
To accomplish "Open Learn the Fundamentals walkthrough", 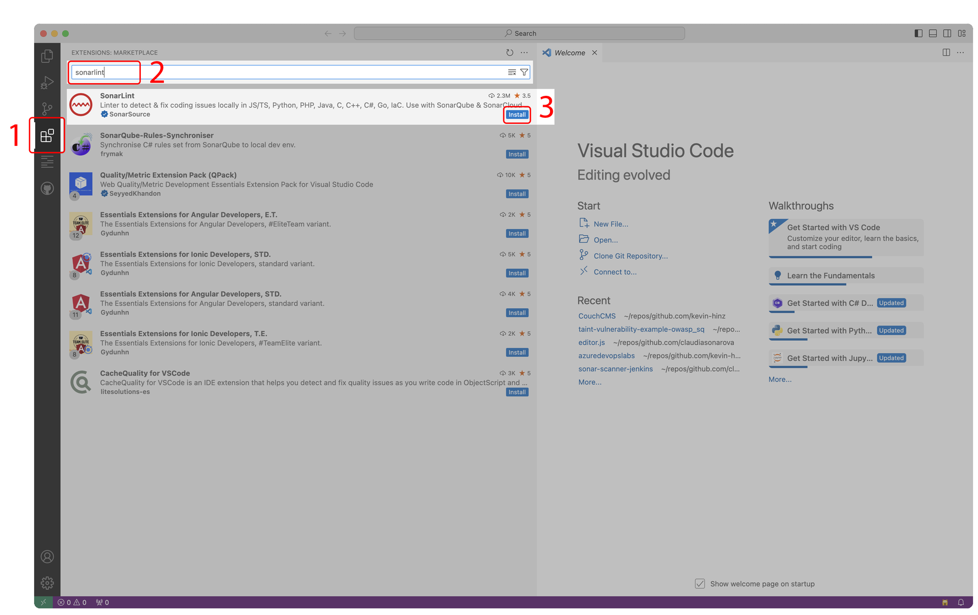I will pyautogui.click(x=846, y=276).
